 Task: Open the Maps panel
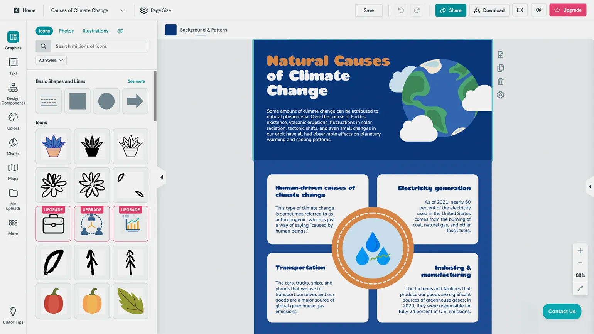(13, 172)
